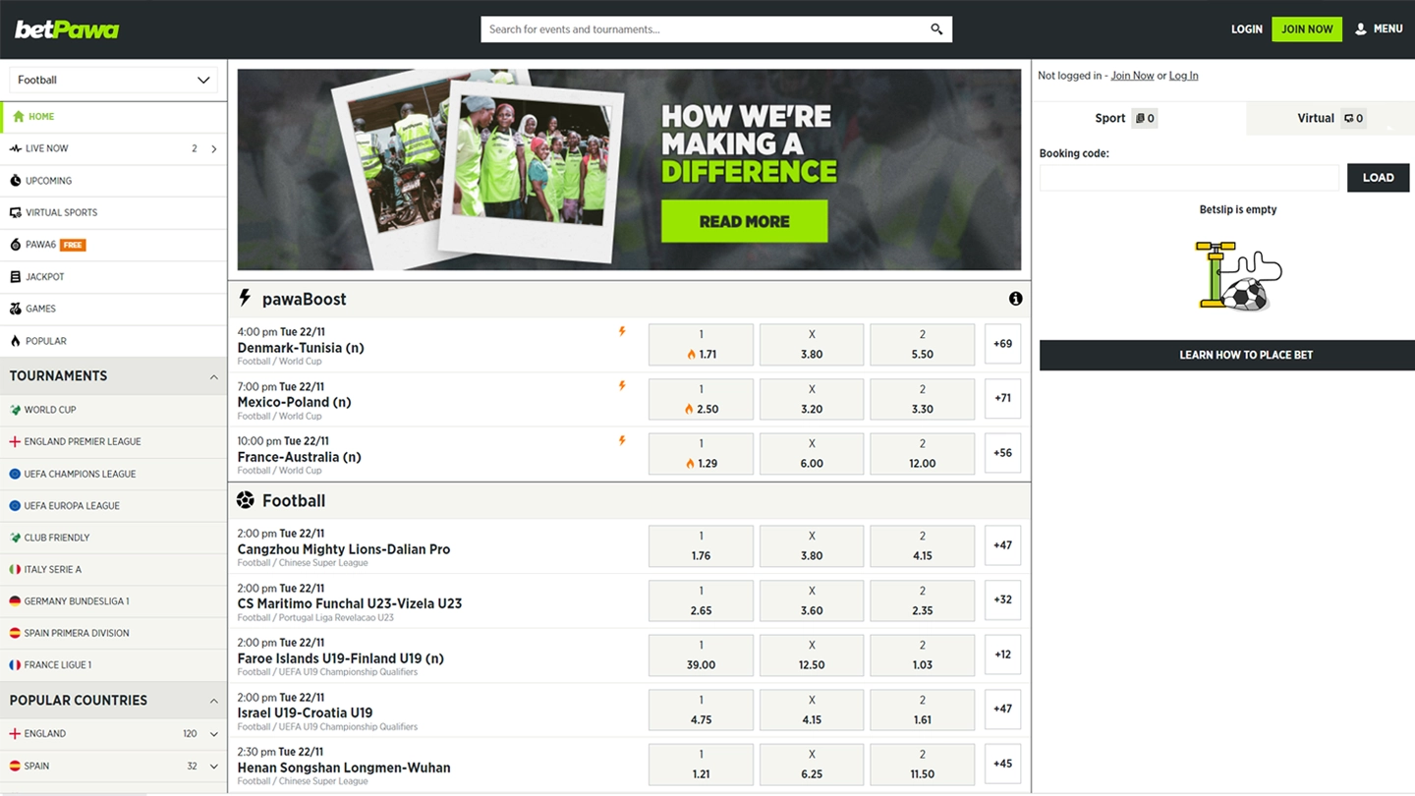Show +12 markets for Faroe Islands U19-Finland U19
This screenshot has height=796, width=1415.
[1002, 654]
